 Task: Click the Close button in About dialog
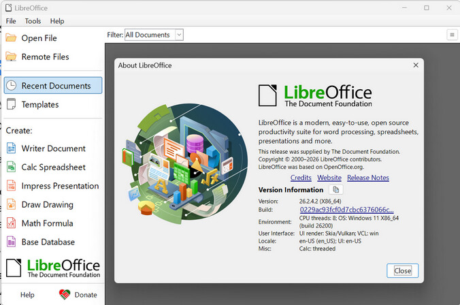(x=403, y=271)
